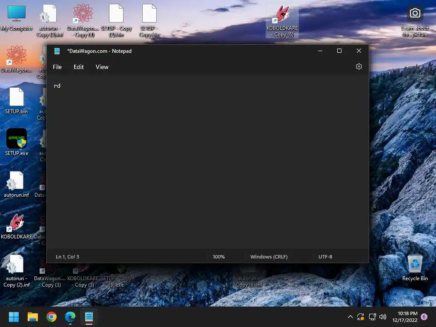Select the KOBOLDKARE - Copy (5) shortcut
The image size is (436, 327).
(83, 276)
